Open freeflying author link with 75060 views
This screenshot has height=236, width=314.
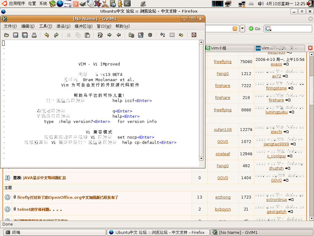pos(223,61)
